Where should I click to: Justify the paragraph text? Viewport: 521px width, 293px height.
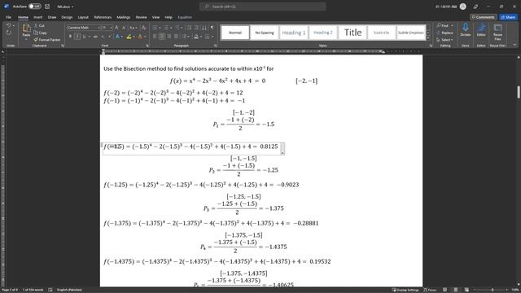tap(176, 37)
